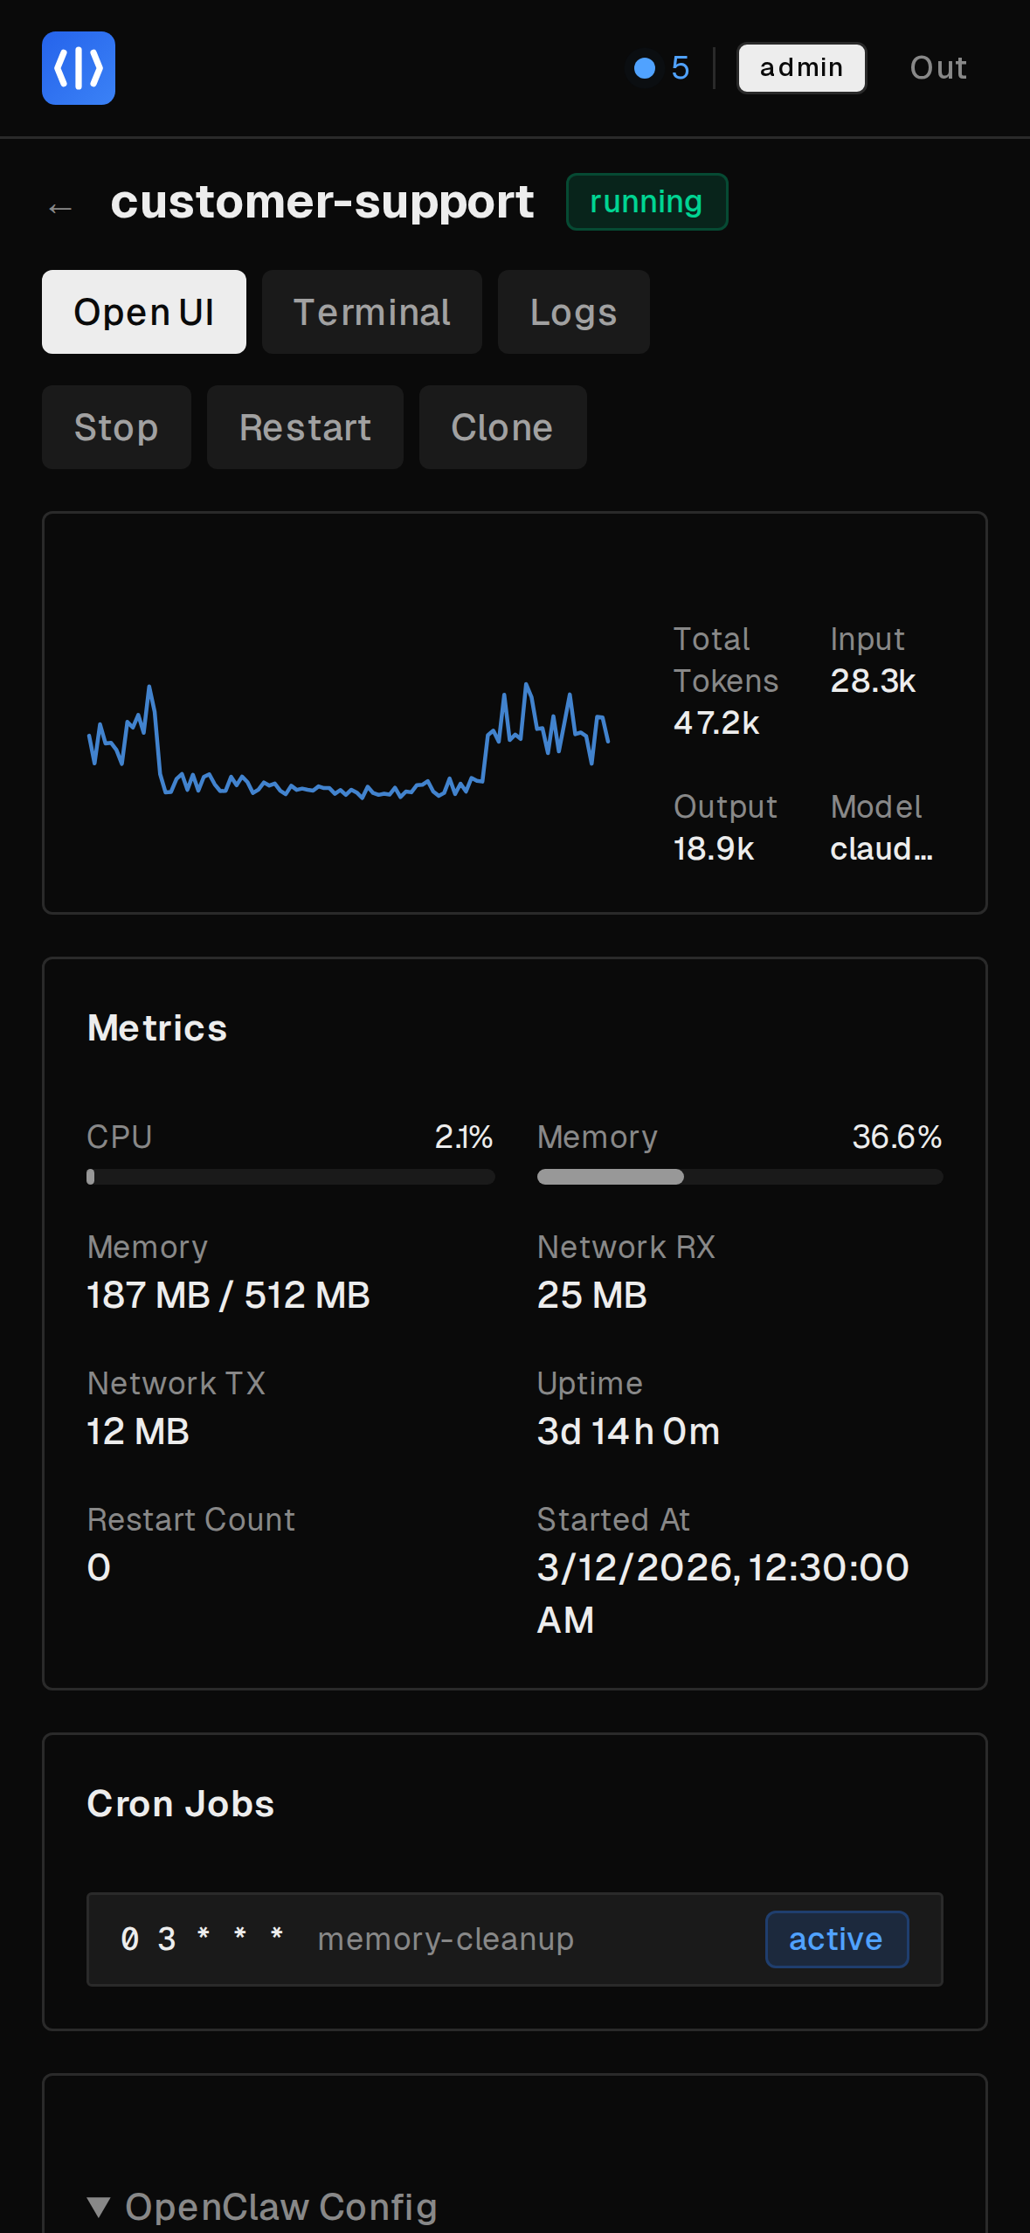Screen dimensions: 1030x2233
Task: Click the Memory usage progress bar
Action: point(740,1177)
